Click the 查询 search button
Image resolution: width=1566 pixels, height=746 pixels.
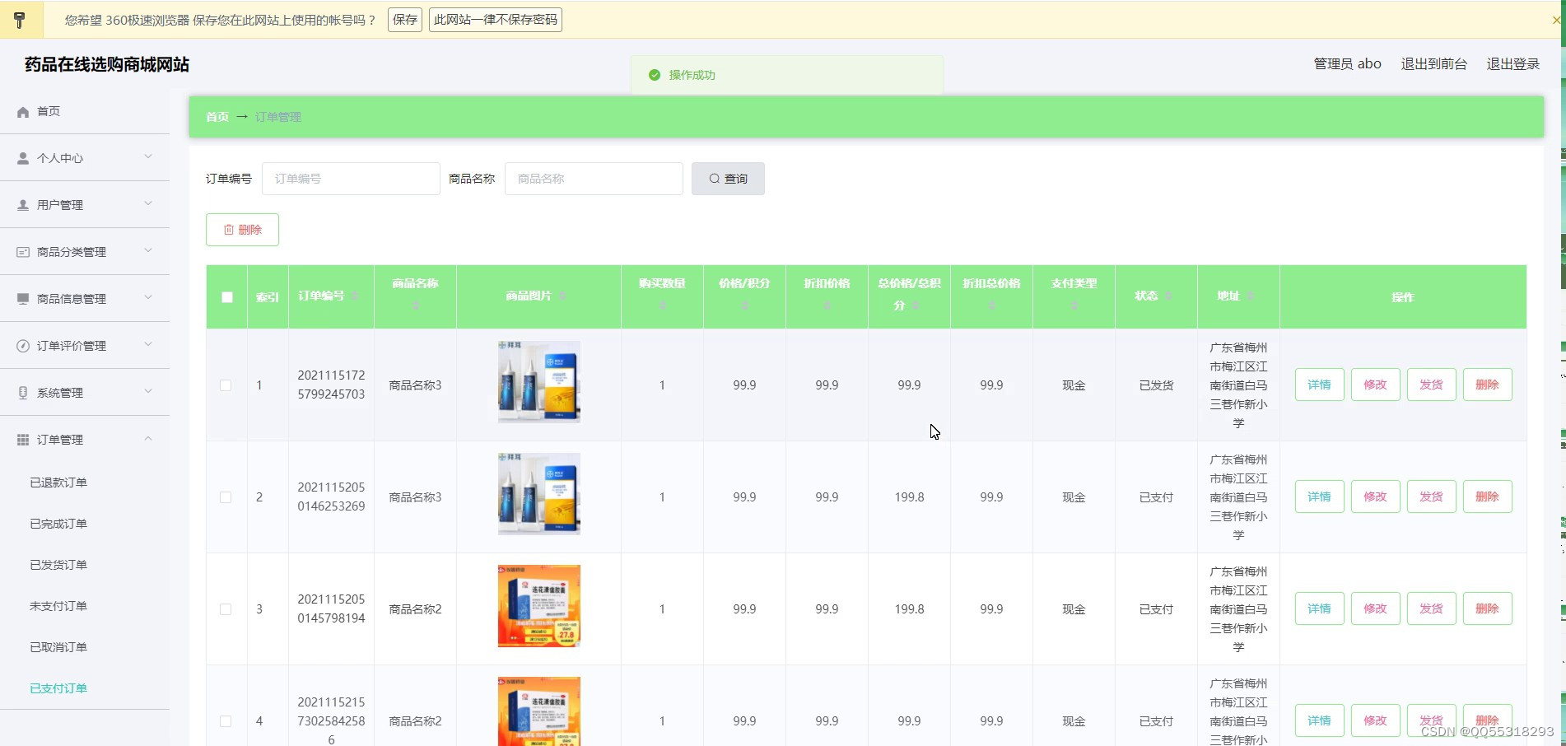coord(728,179)
